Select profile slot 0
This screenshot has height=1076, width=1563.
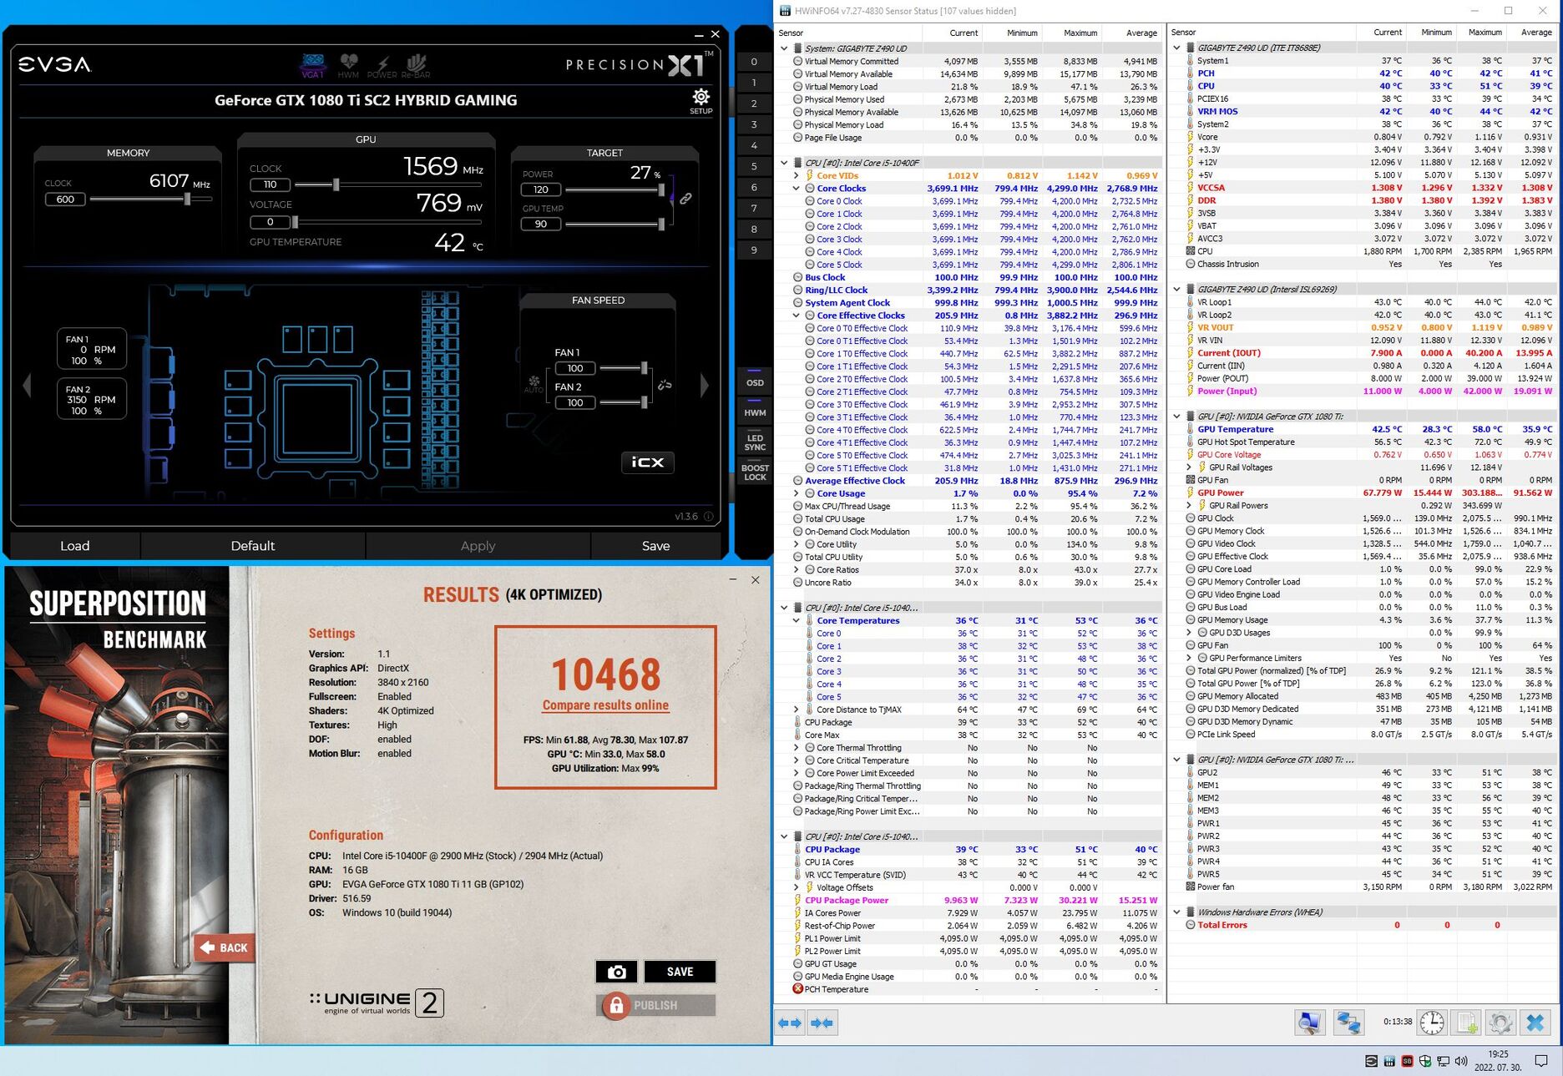(754, 62)
